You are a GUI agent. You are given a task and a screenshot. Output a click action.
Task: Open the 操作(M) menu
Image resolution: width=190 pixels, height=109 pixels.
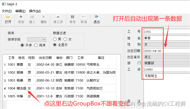pos(35,11)
